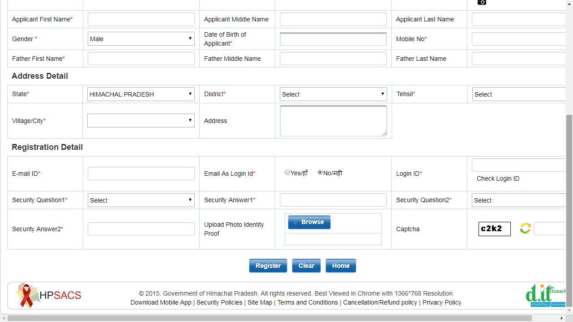Screen dimensions: 573x322
Task: Click Browse to upload identity proof
Action: [x=309, y=222]
